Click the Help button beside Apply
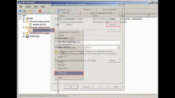The image size is (175, 98). click(116, 87)
